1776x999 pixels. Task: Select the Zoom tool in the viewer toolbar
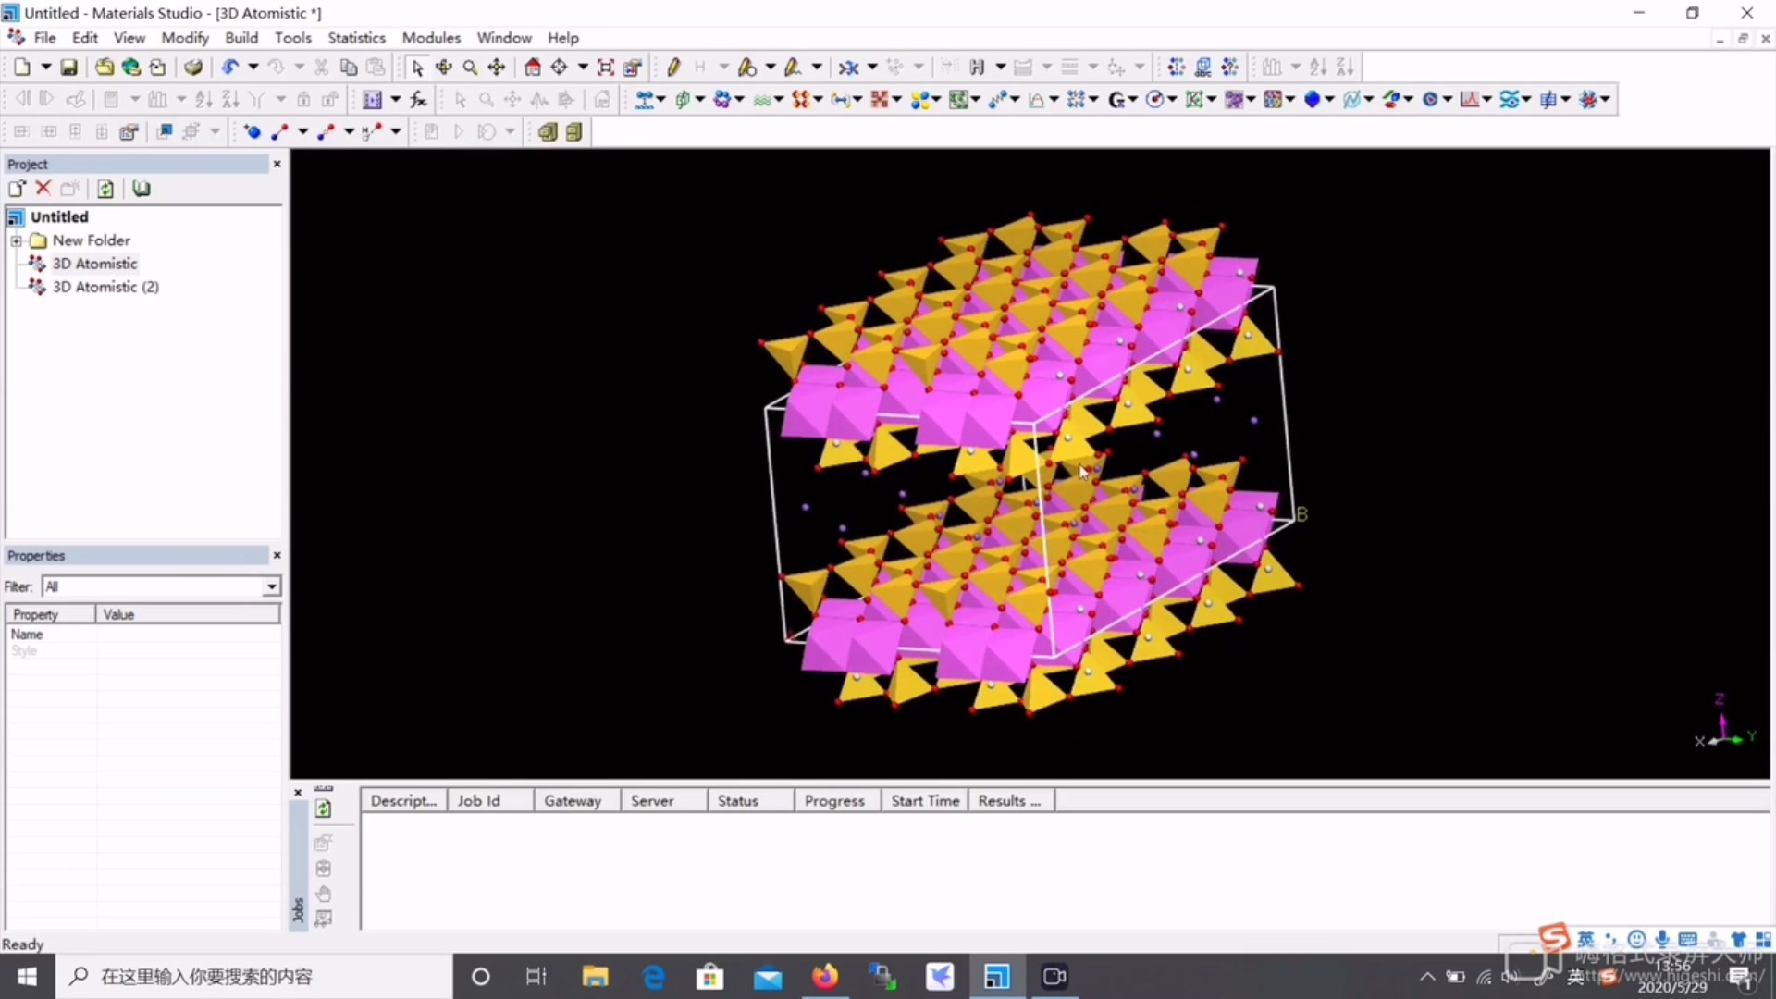pyautogui.click(x=470, y=67)
